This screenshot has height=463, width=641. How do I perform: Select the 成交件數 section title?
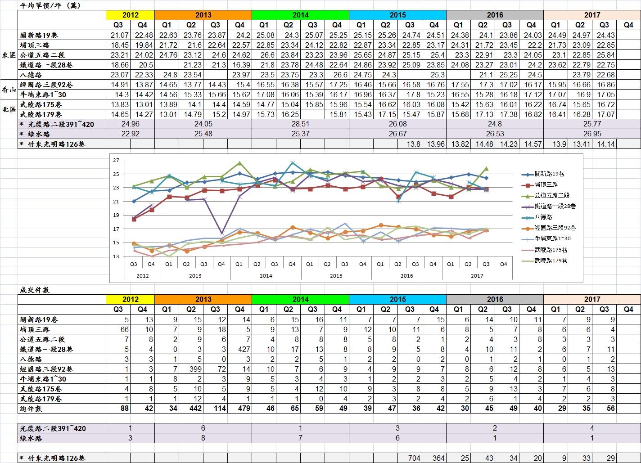pyautogui.click(x=35, y=290)
